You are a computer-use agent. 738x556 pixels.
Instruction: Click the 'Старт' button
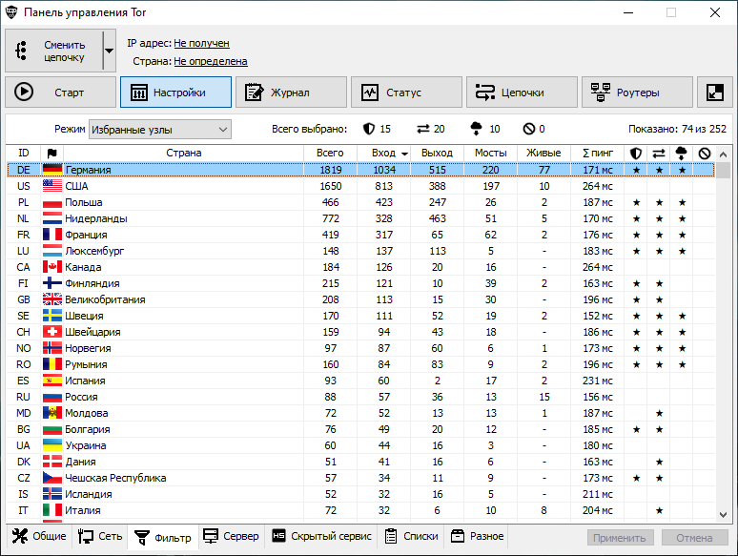click(61, 93)
